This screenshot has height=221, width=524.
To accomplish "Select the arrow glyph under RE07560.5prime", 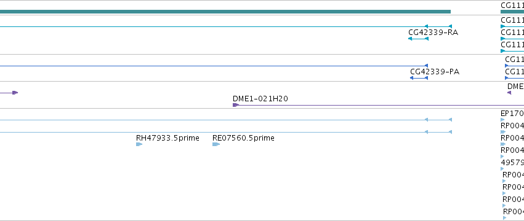I will (216, 144).
